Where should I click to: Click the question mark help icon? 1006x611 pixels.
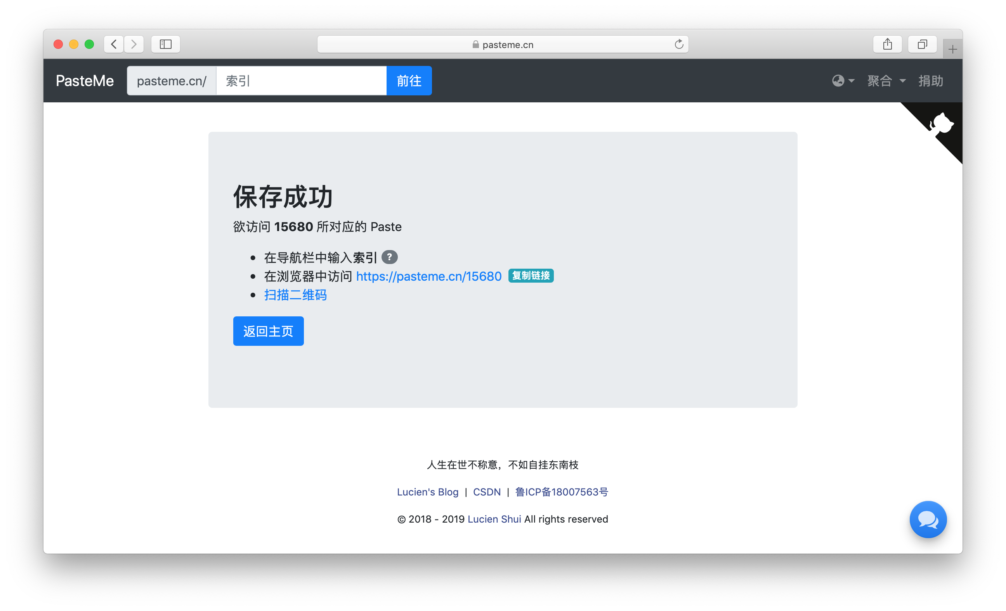click(x=389, y=257)
